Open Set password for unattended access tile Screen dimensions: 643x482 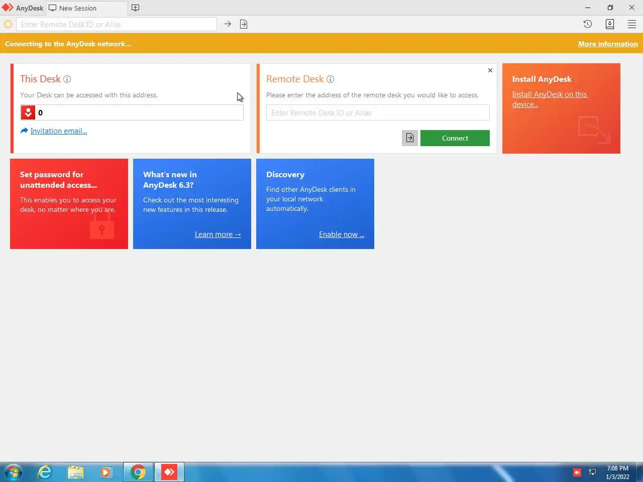69,204
